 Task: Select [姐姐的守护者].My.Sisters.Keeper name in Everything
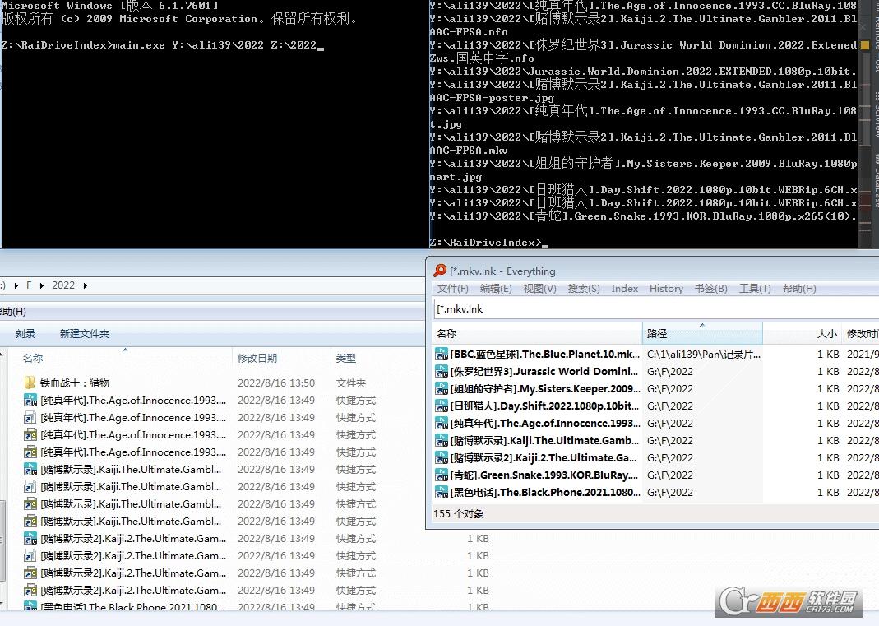point(545,389)
